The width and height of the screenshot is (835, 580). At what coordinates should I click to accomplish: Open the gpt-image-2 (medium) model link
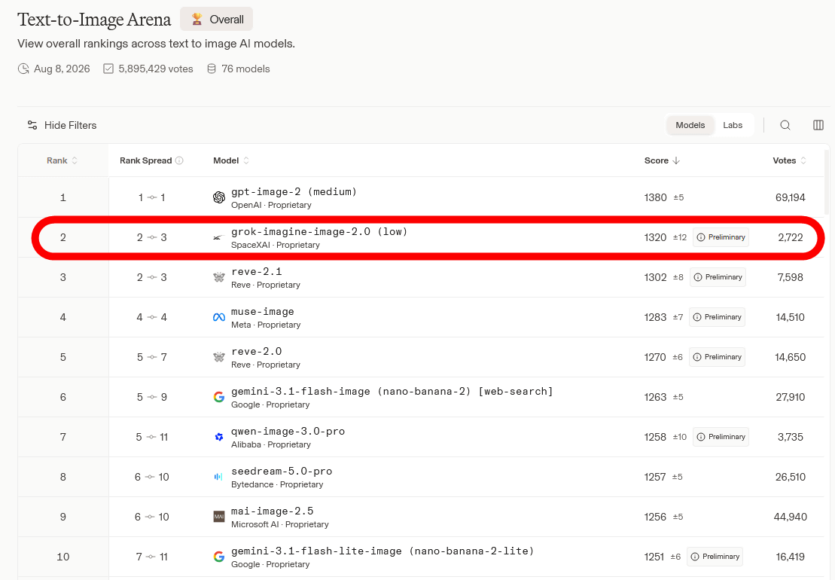294,192
